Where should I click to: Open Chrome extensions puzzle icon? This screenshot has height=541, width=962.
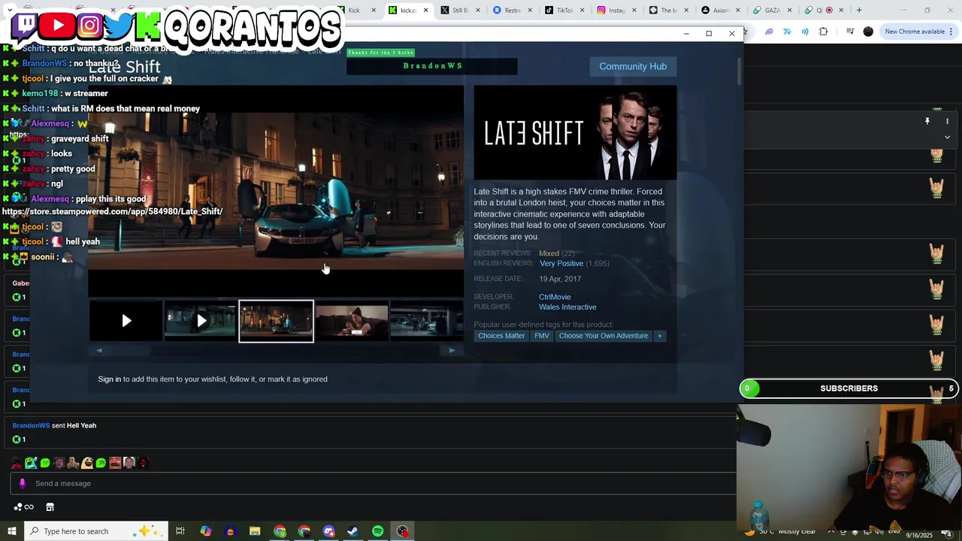(823, 32)
